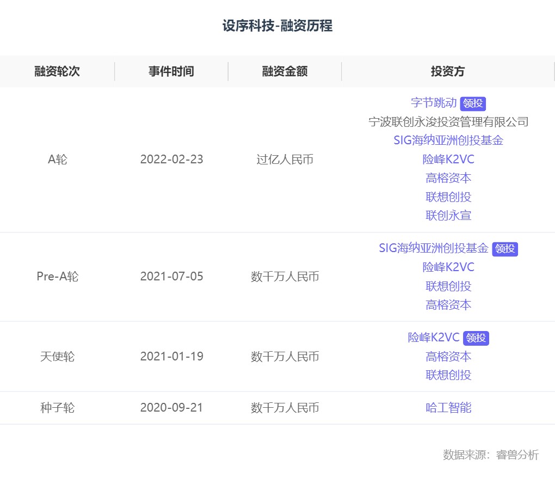Screen dimensions: 555x484
Task: Select the 天使轮 round cell
Action: coord(57,357)
